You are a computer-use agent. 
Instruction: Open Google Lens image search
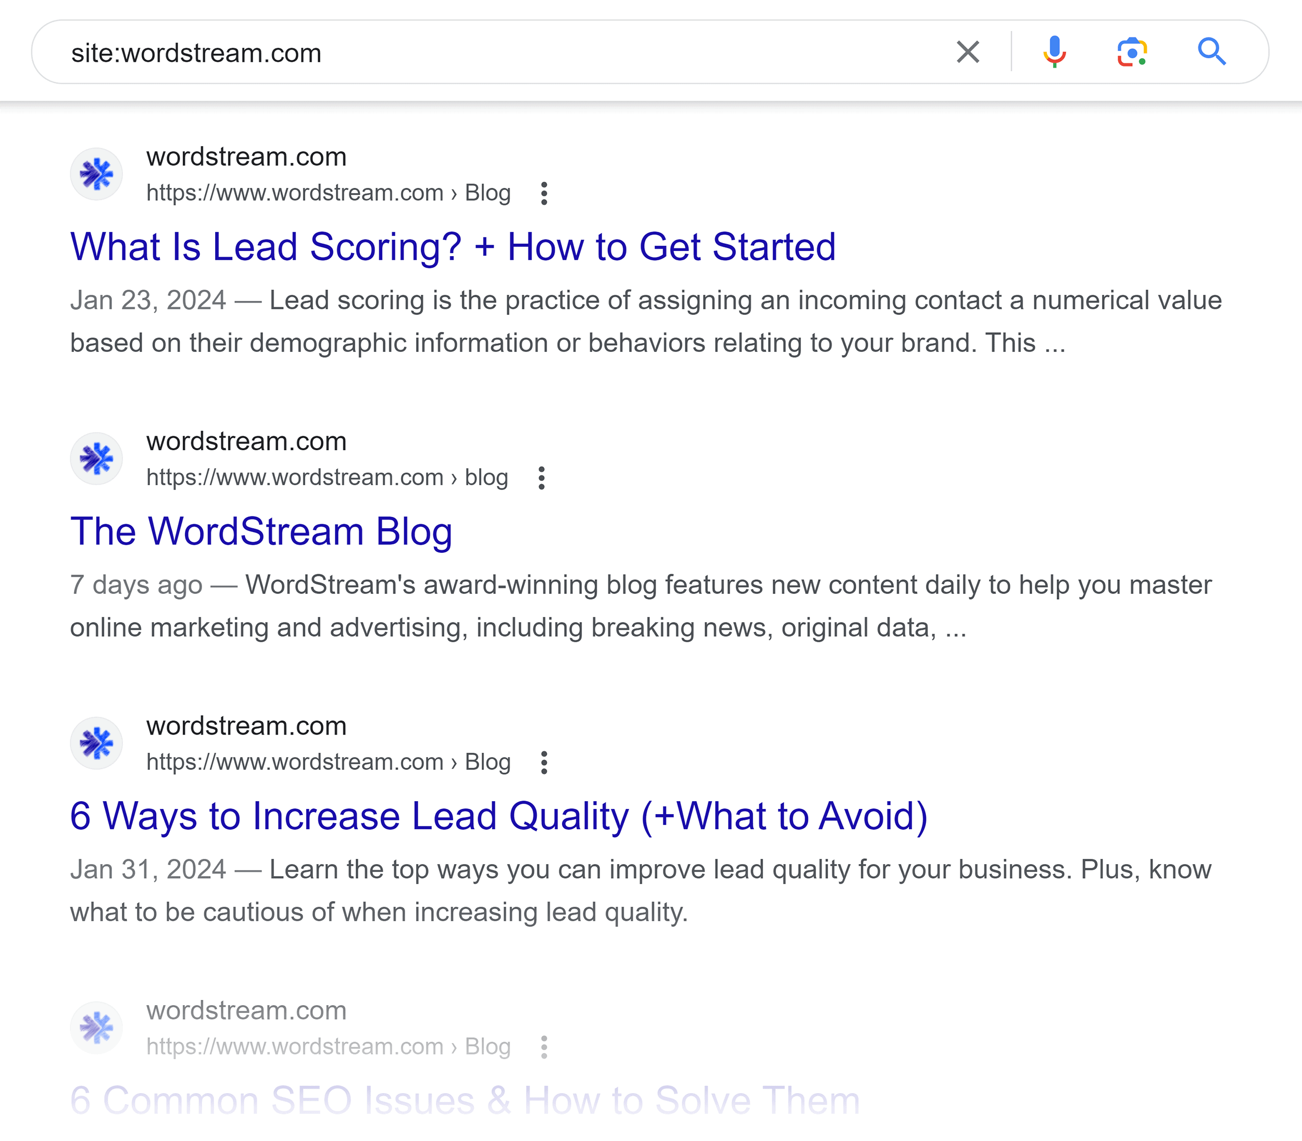point(1133,52)
